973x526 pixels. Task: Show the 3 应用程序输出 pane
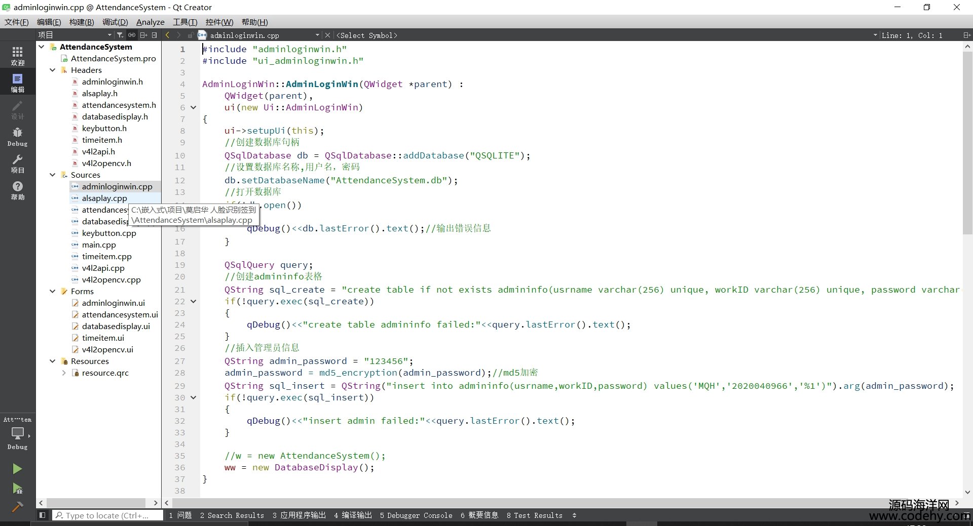coord(299,515)
